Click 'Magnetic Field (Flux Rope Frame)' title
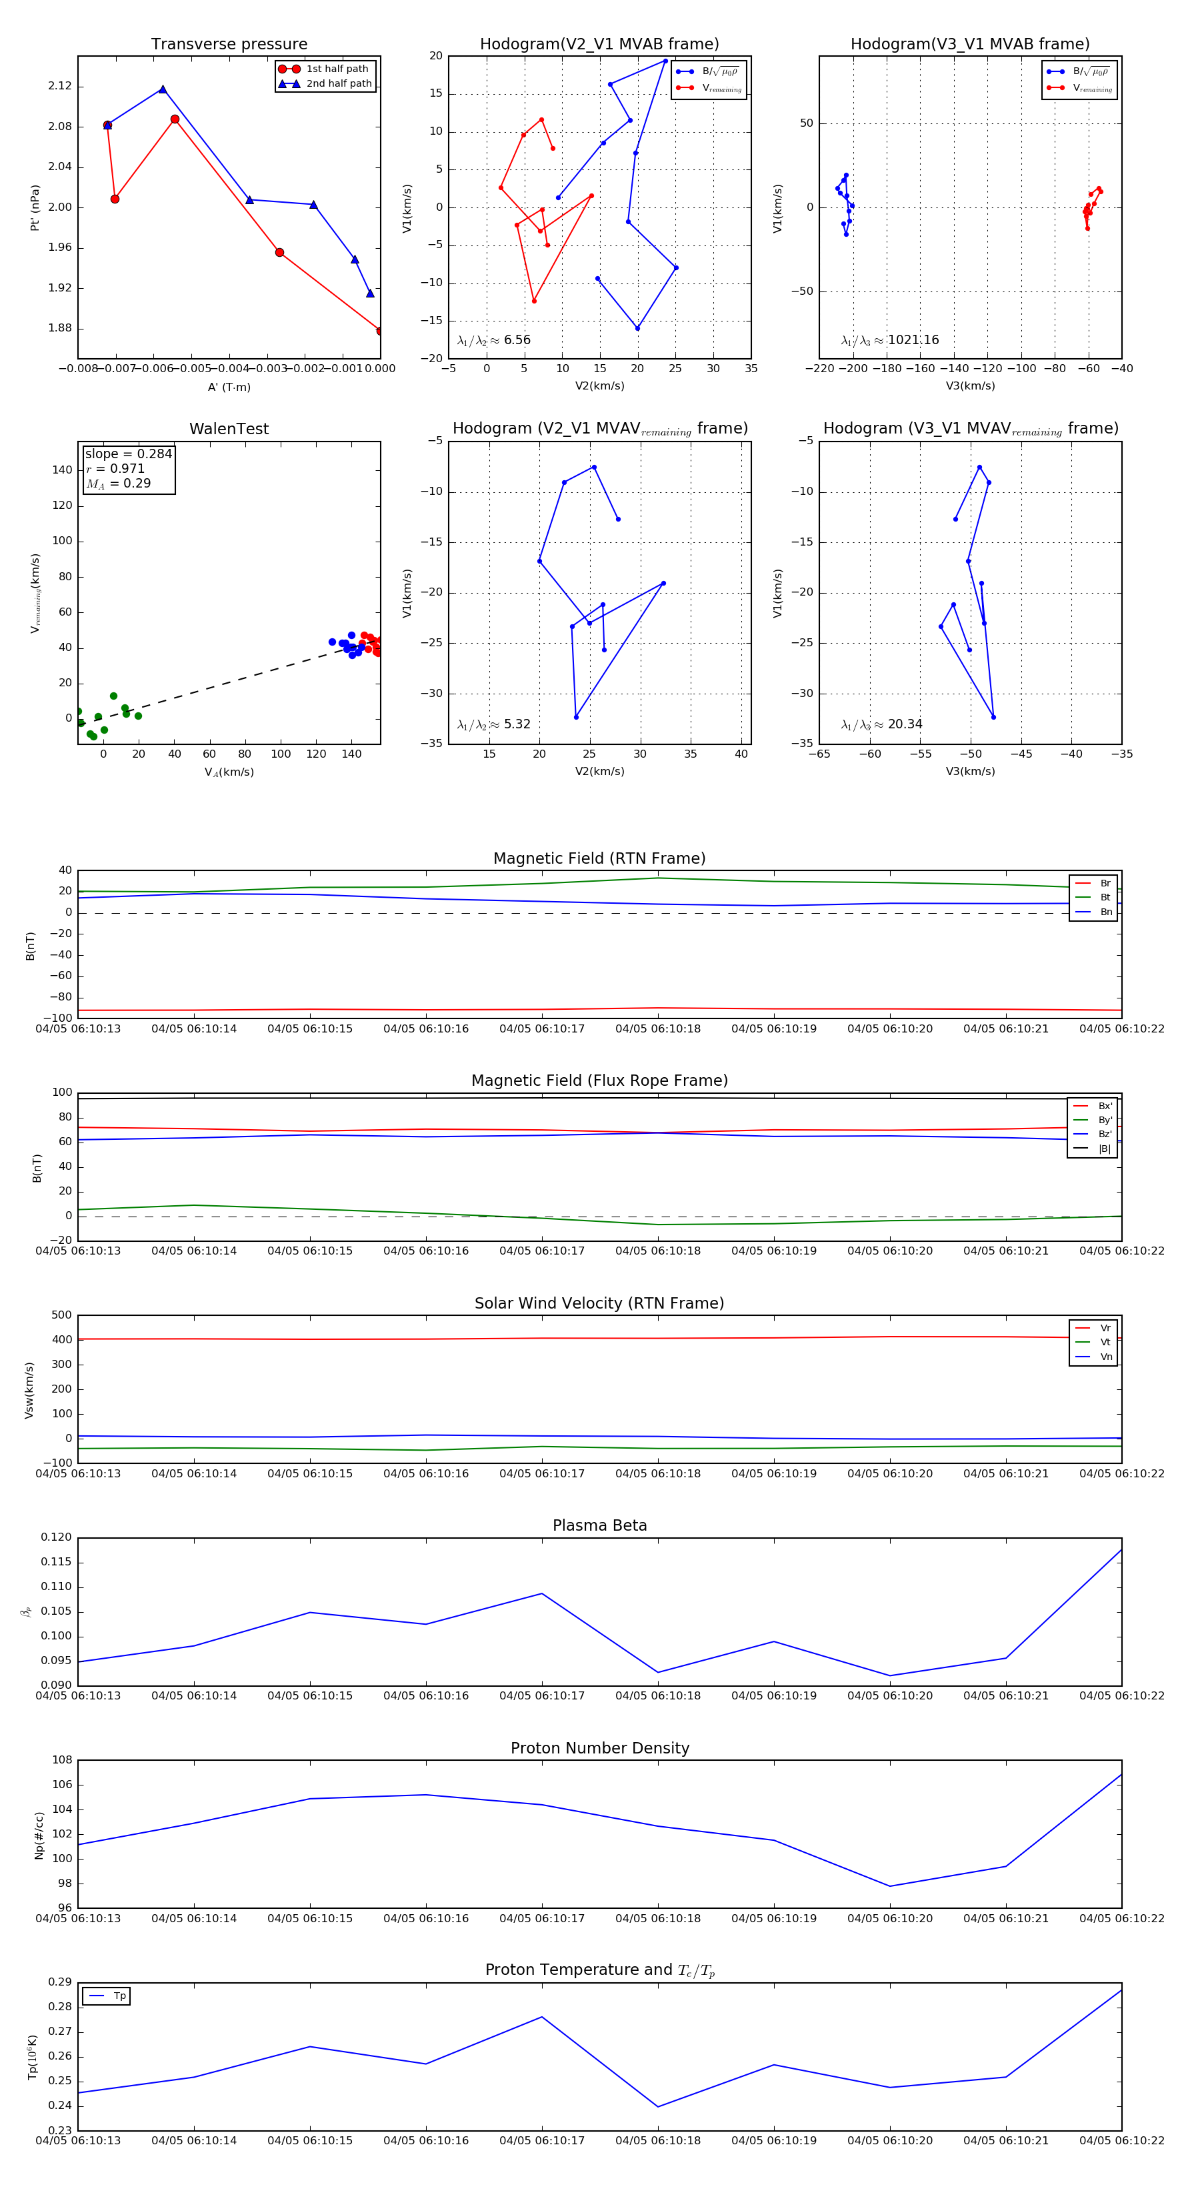 599,1081
